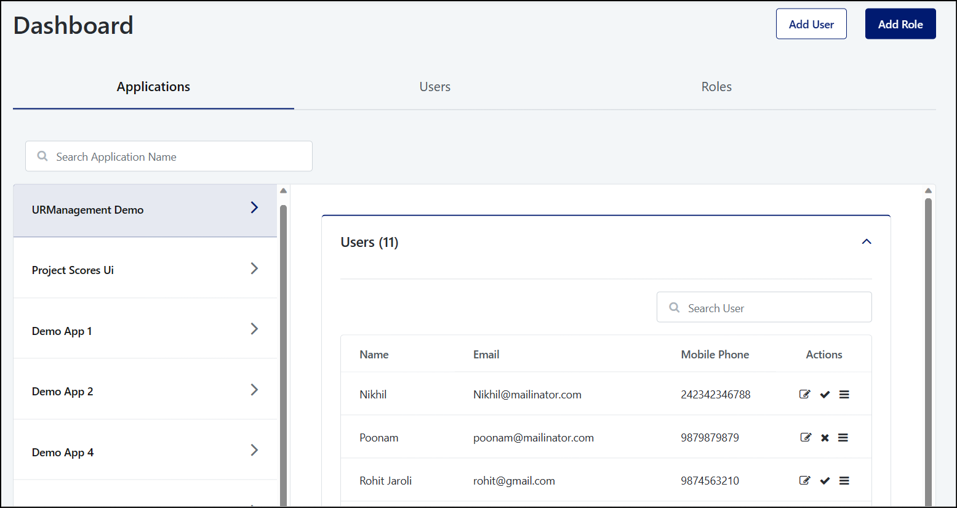
Task: Click the Users (11) heading
Action: tap(369, 243)
